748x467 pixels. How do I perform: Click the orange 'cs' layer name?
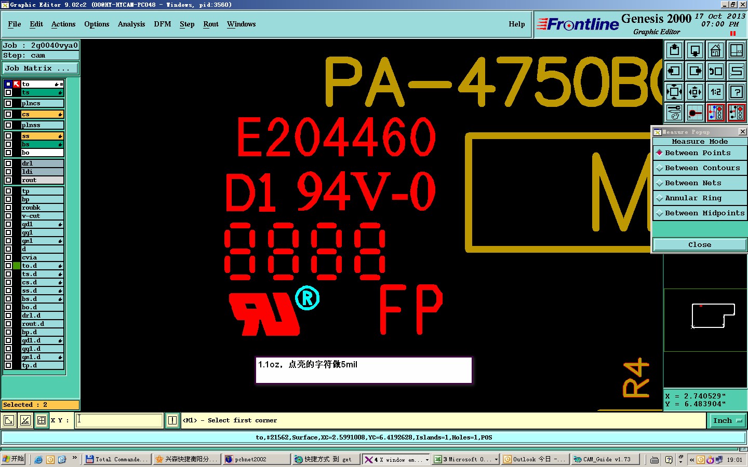(x=42, y=114)
